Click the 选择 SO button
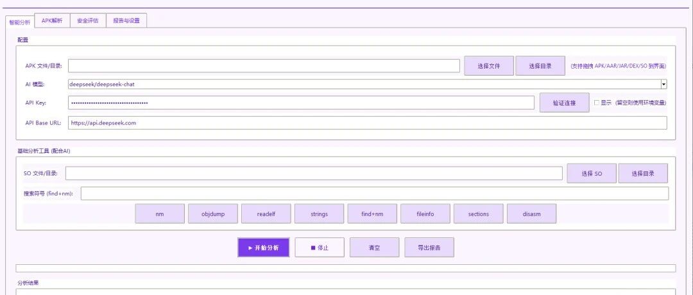Image resolution: width=693 pixels, height=295 pixels. [592, 174]
